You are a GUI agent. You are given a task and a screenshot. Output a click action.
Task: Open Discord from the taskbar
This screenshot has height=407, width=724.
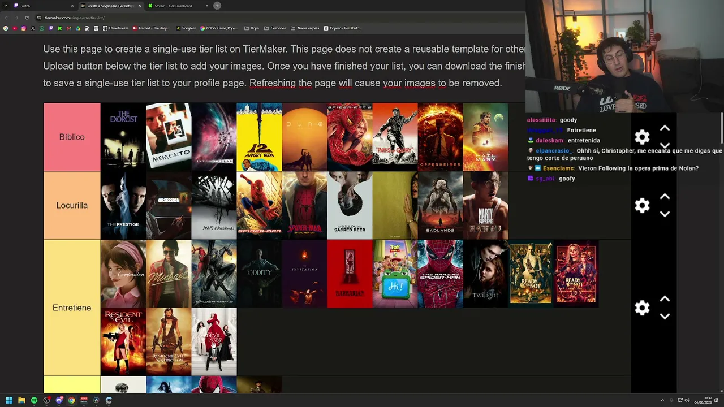click(59, 400)
